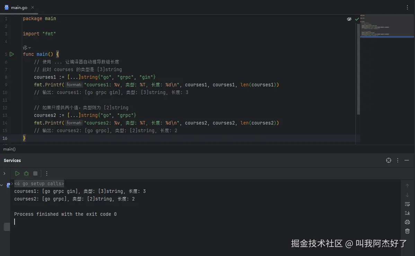Screen dimensions: 415x256
Task: Open more actions in Services toolbar
Action: pos(46,173)
